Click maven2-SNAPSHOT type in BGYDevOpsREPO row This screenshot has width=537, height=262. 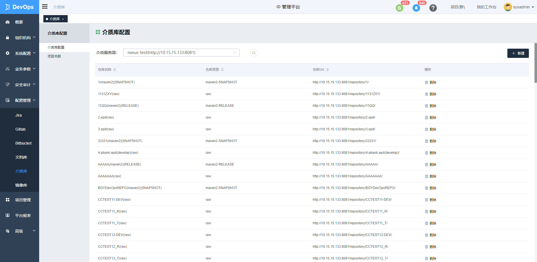coord(221,188)
